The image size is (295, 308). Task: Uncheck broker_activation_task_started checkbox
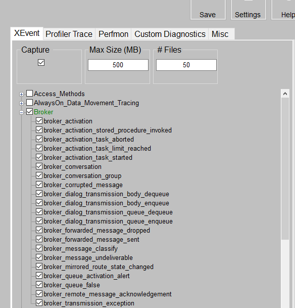pyautogui.click(x=39, y=157)
